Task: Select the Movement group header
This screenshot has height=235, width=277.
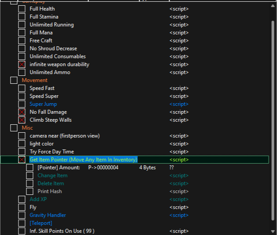Action: [x=35, y=80]
